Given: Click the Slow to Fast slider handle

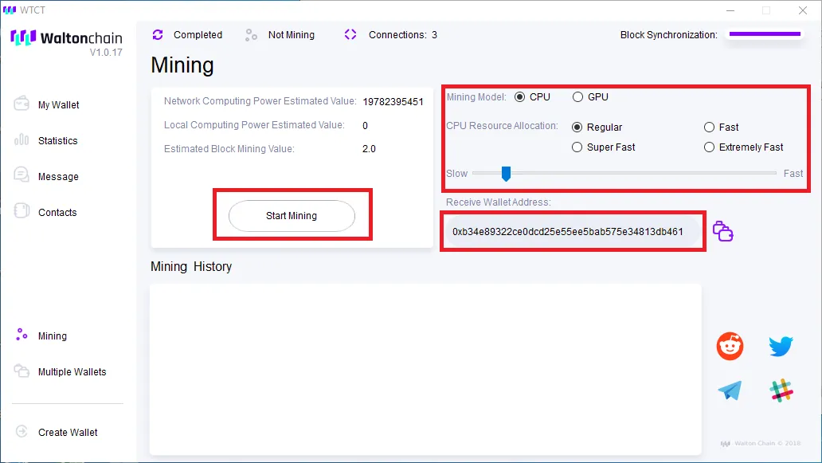Looking at the screenshot, I should pos(506,174).
